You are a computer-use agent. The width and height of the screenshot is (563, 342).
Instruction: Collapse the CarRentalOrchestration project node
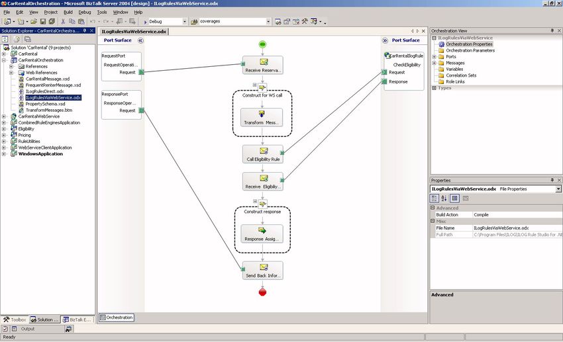[4, 60]
